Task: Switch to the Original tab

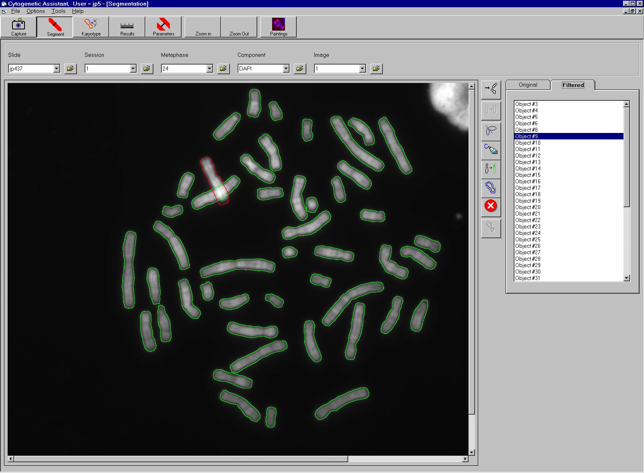Action: (x=528, y=85)
